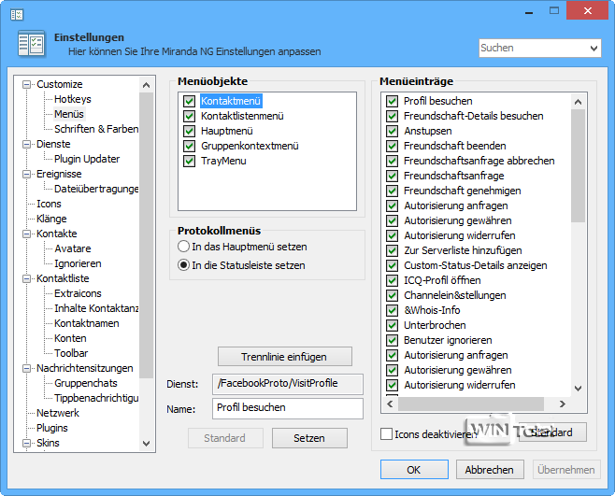Collapse the Skins tree node
This screenshot has height=496, width=615.
(27, 443)
